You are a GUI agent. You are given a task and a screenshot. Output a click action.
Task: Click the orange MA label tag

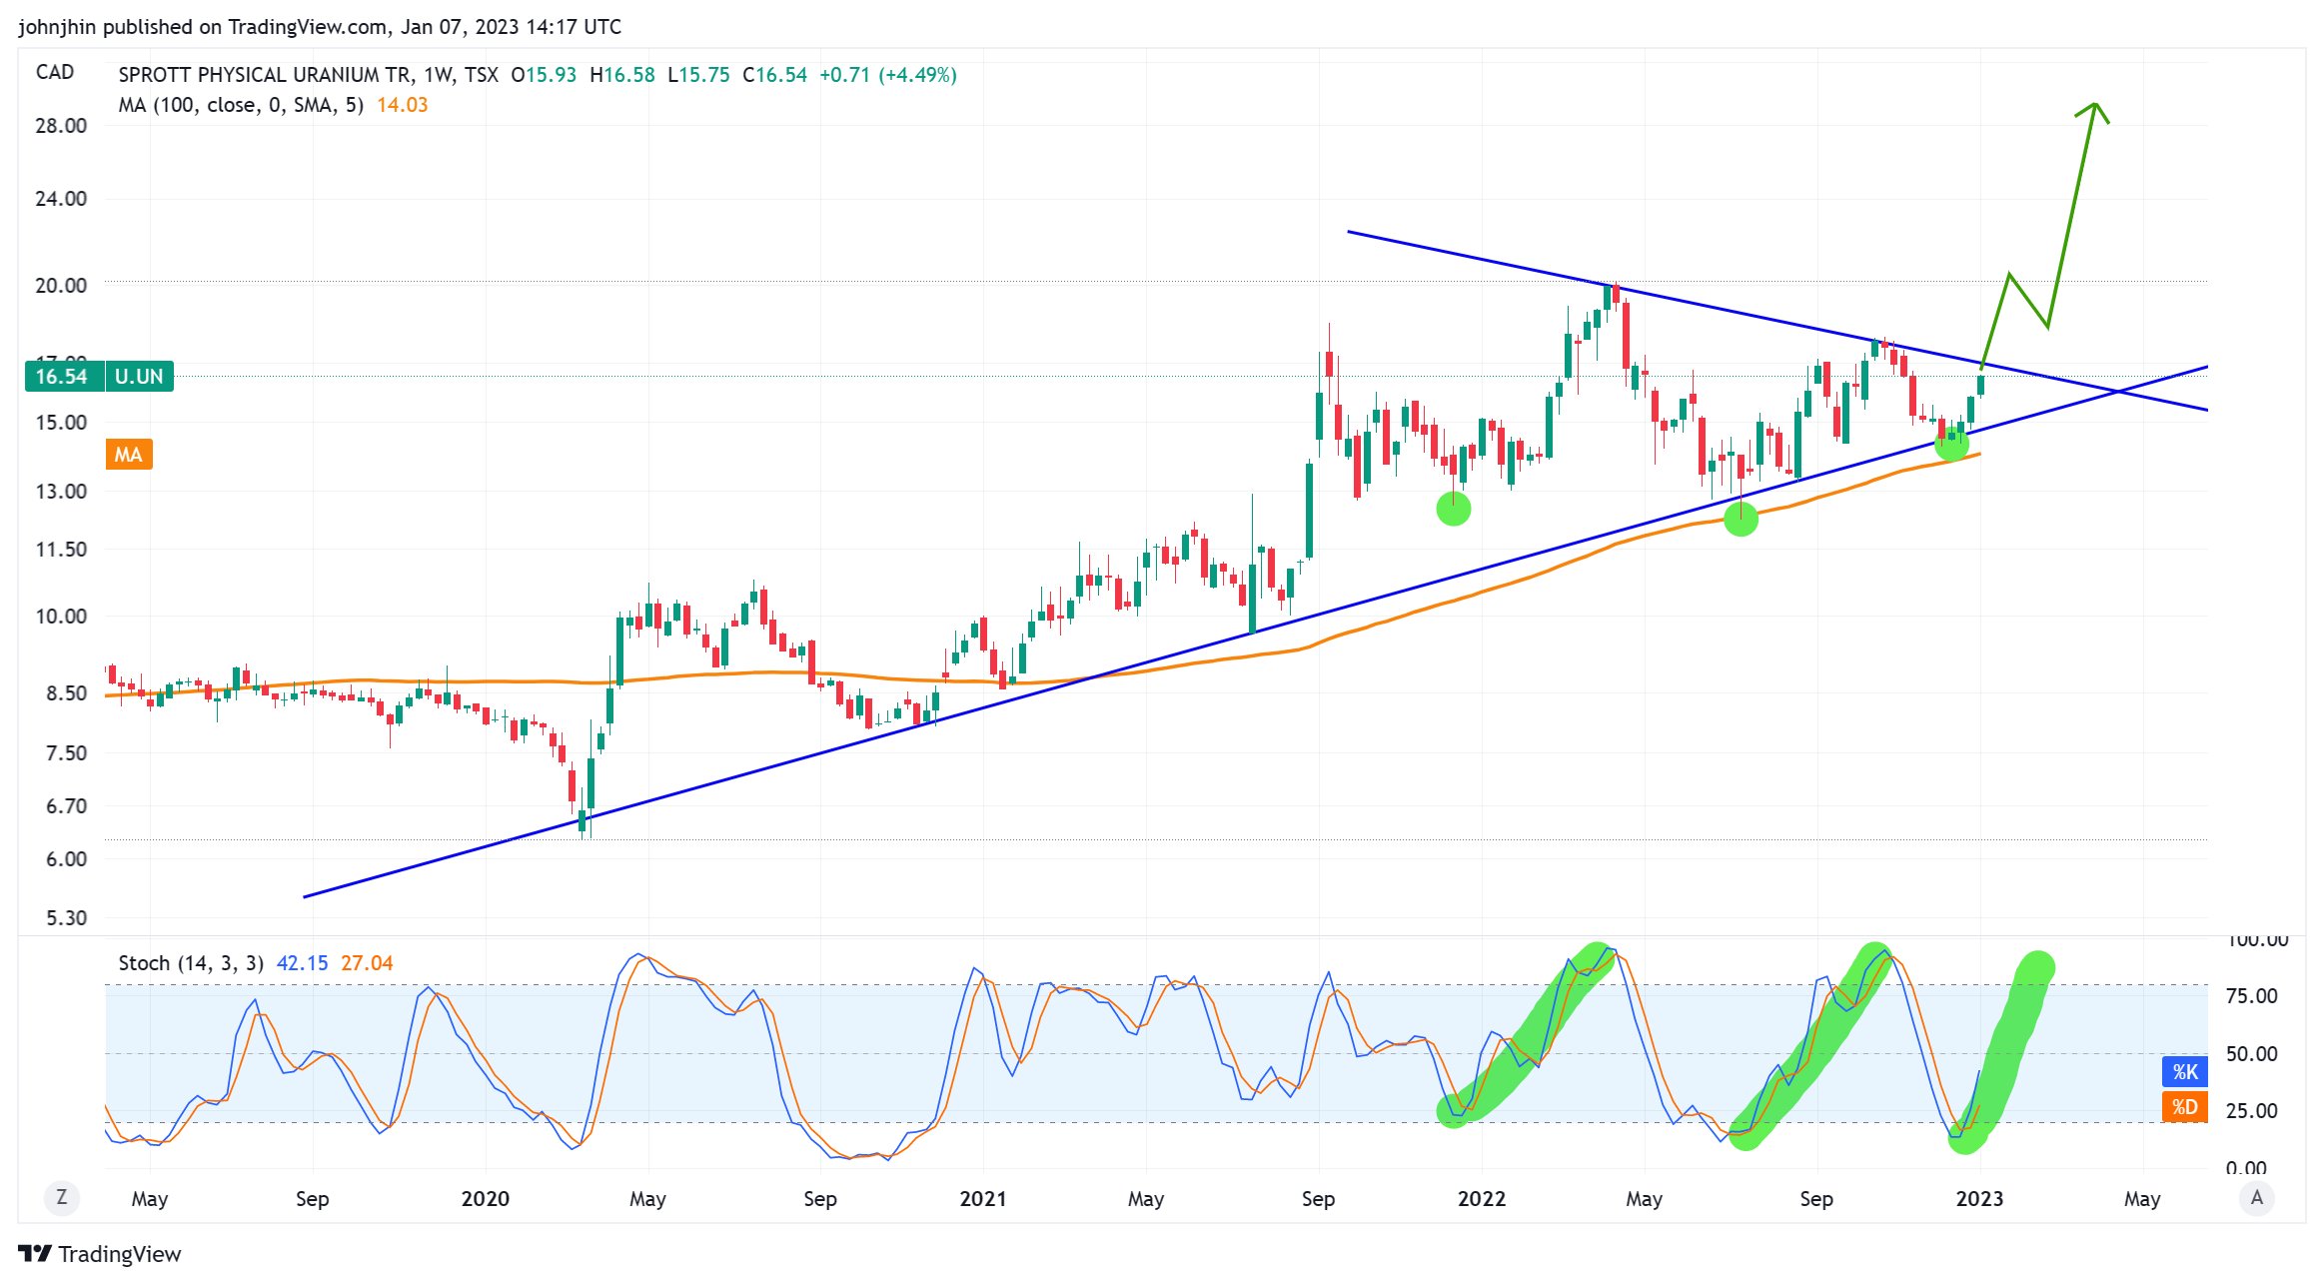pos(128,455)
